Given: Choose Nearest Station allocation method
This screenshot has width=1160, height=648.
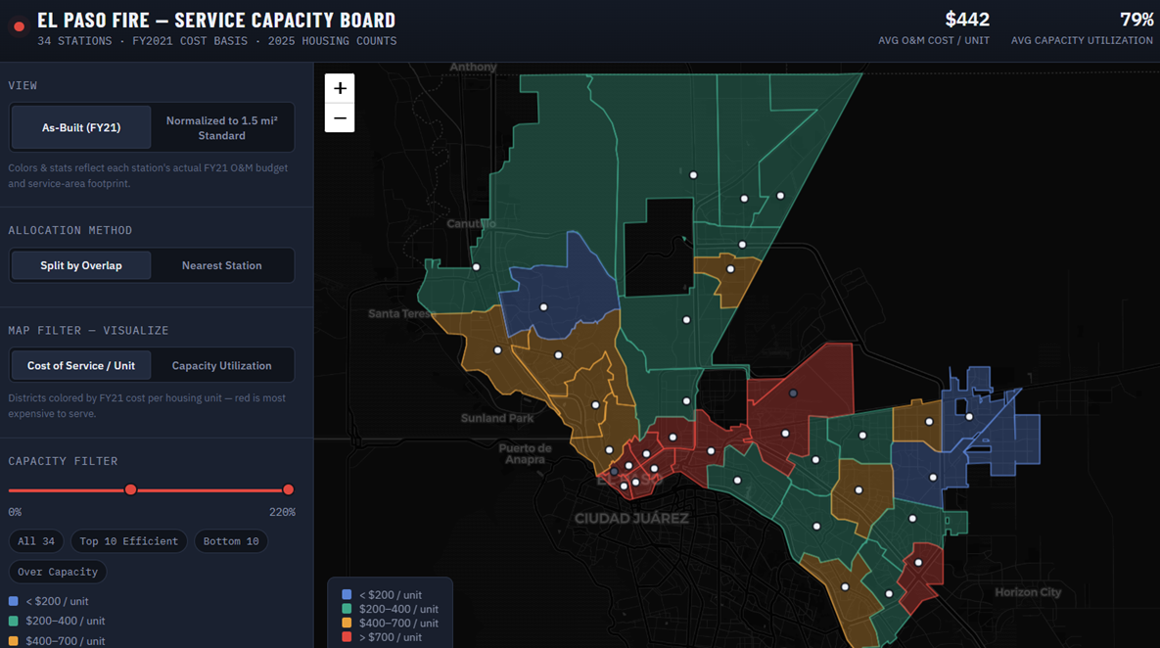Looking at the screenshot, I should [222, 265].
